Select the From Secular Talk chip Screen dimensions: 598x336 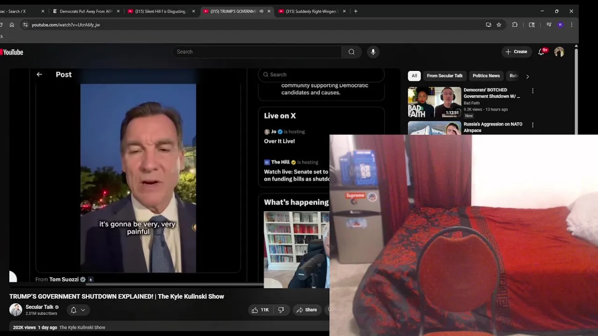click(445, 76)
